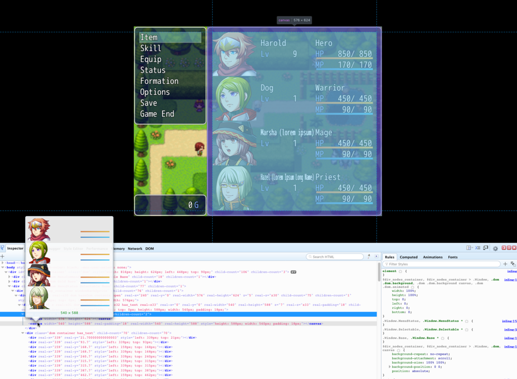
Task: Select the eyedropper color picker icon
Action: click(513, 264)
